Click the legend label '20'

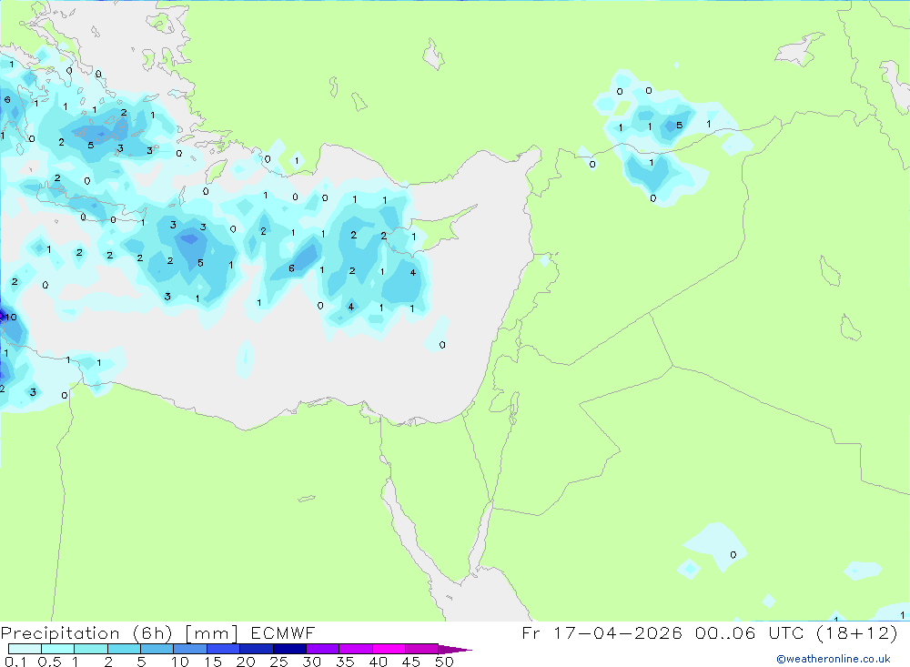[x=246, y=662]
